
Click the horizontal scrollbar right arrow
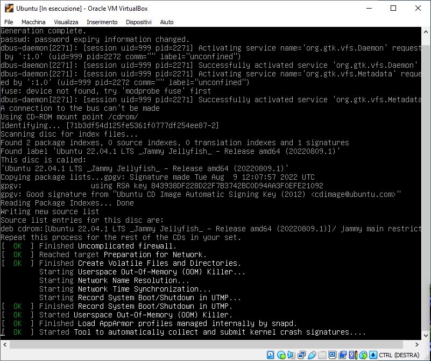click(416, 344)
